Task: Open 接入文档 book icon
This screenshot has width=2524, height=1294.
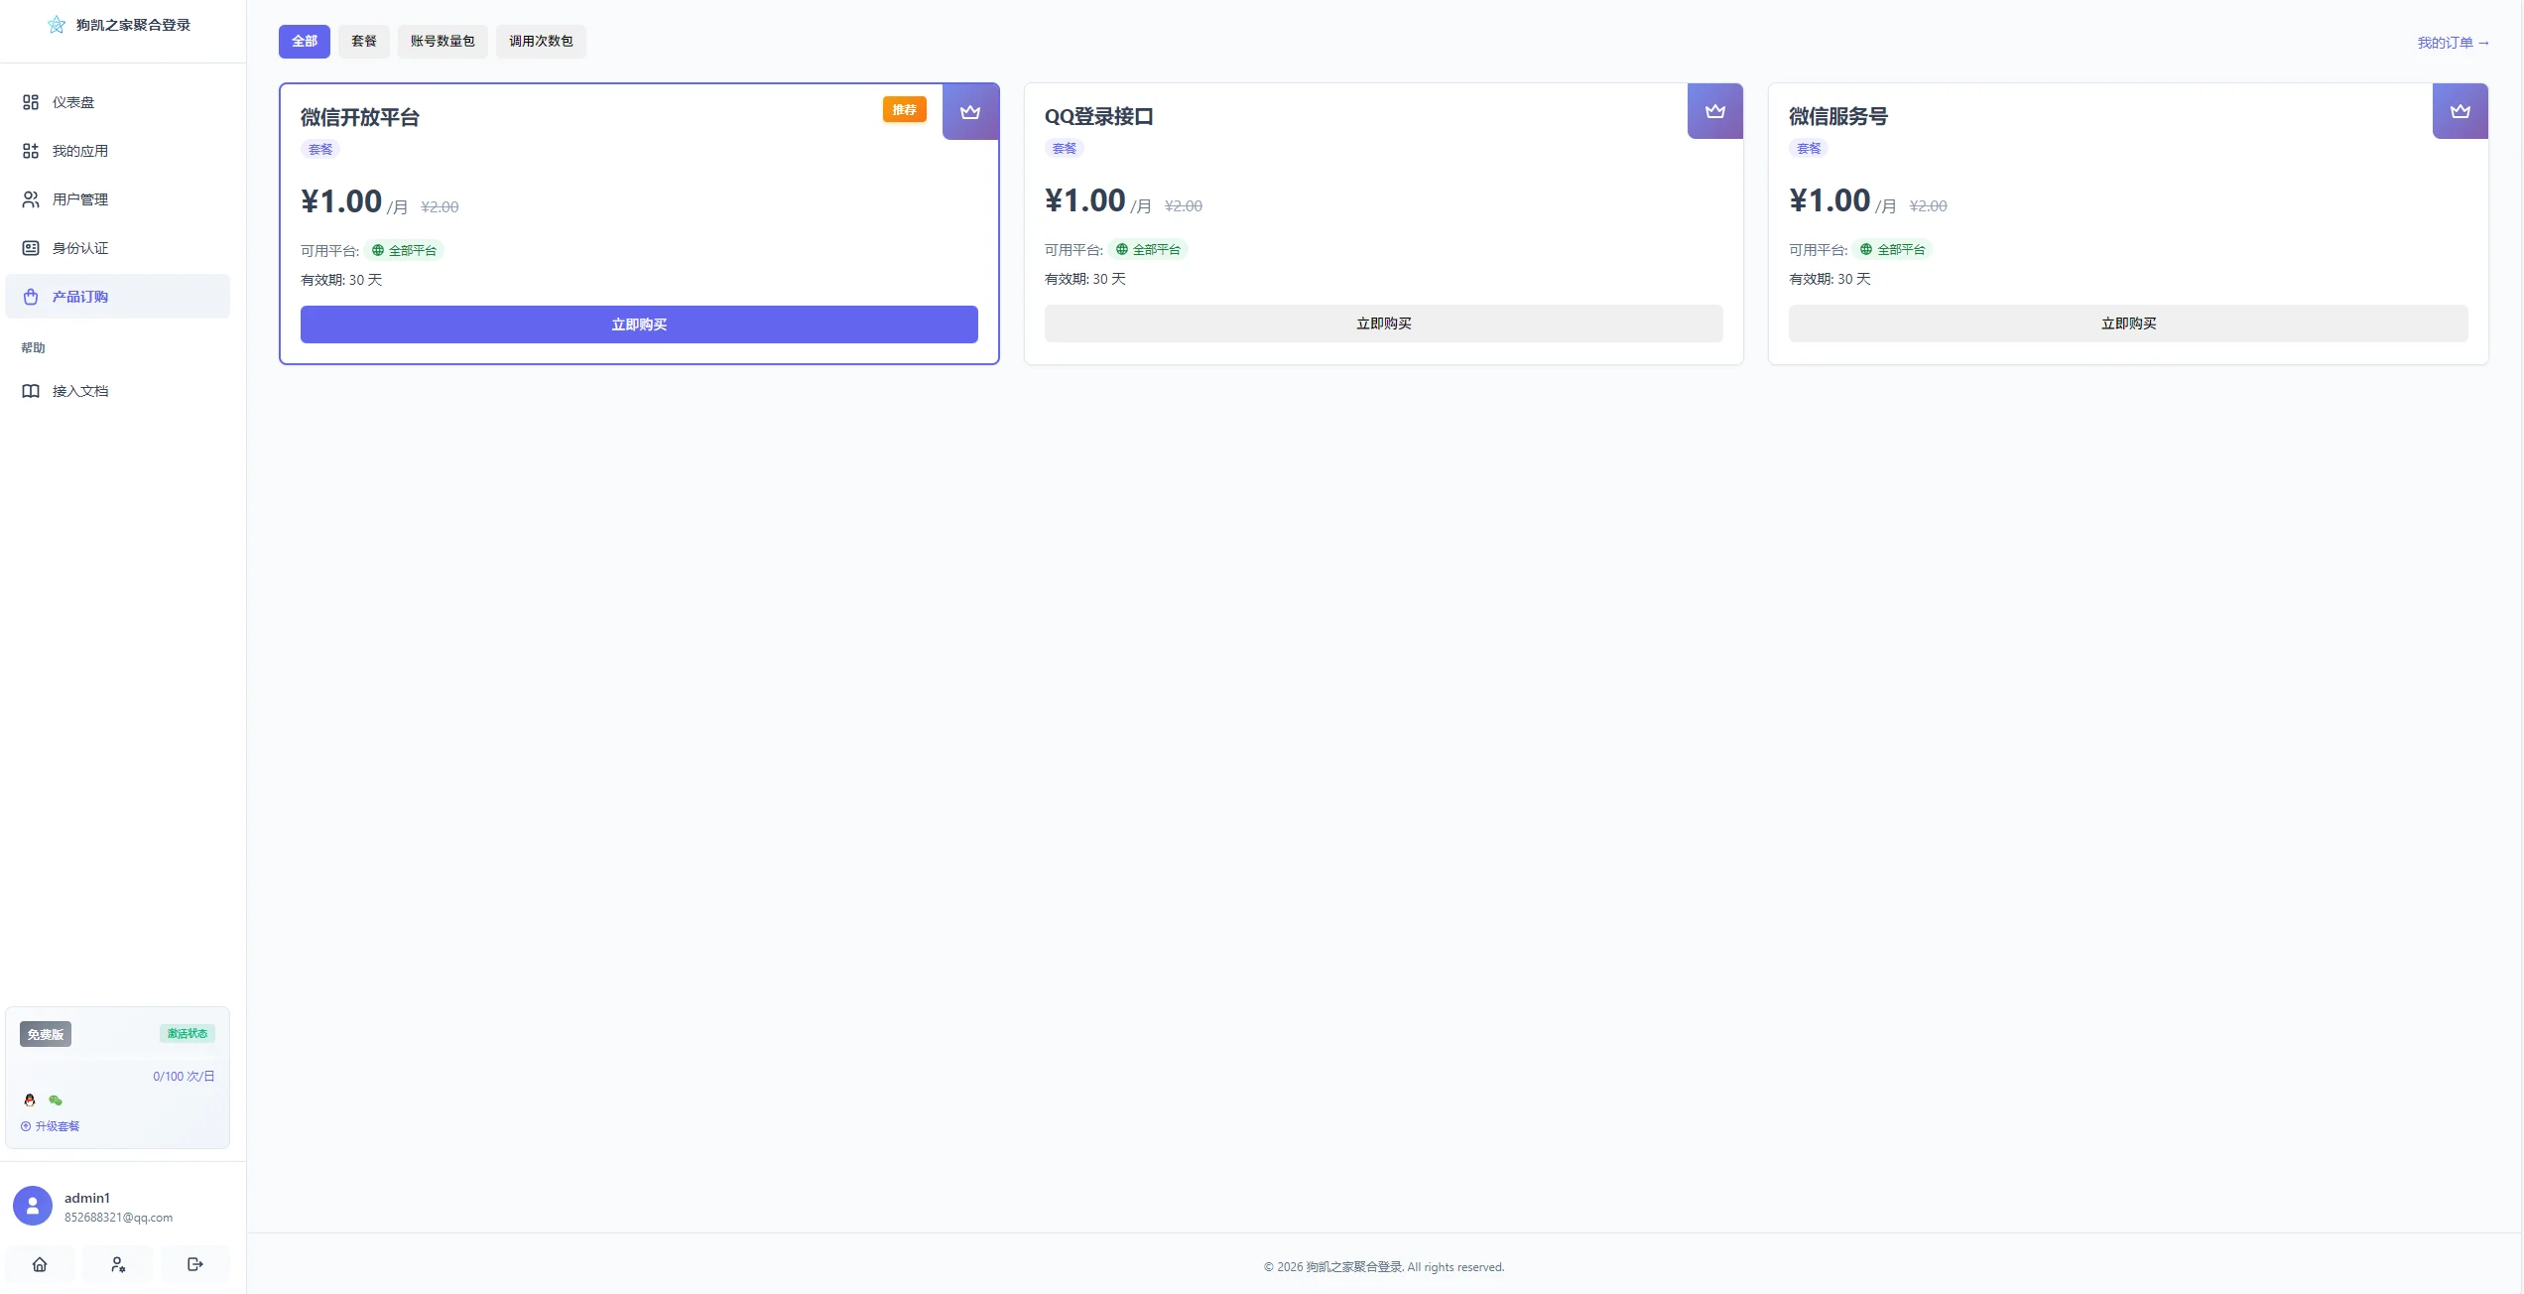Action: click(31, 391)
